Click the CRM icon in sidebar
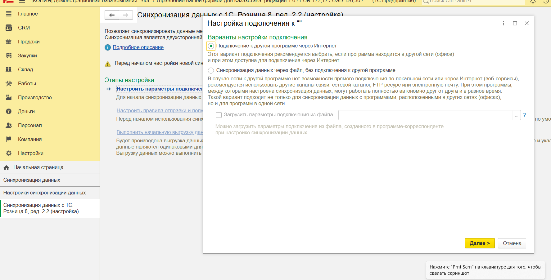The image size is (551, 280). 9,28
